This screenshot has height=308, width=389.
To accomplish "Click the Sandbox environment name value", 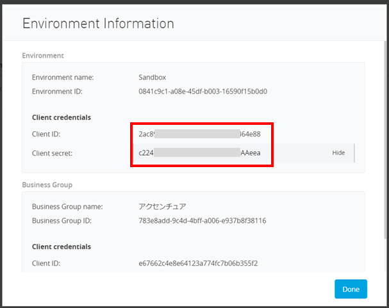I will 153,77.
